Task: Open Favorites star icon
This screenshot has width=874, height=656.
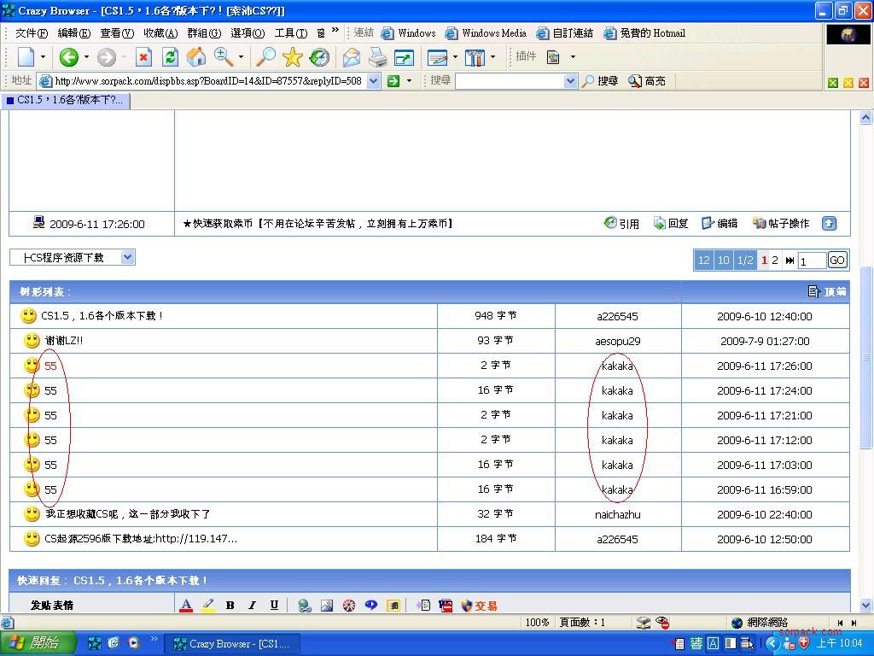Action: coord(293,57)
